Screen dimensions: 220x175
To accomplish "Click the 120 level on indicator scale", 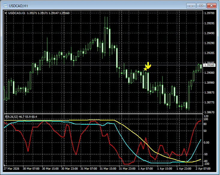I will point(206,116).
